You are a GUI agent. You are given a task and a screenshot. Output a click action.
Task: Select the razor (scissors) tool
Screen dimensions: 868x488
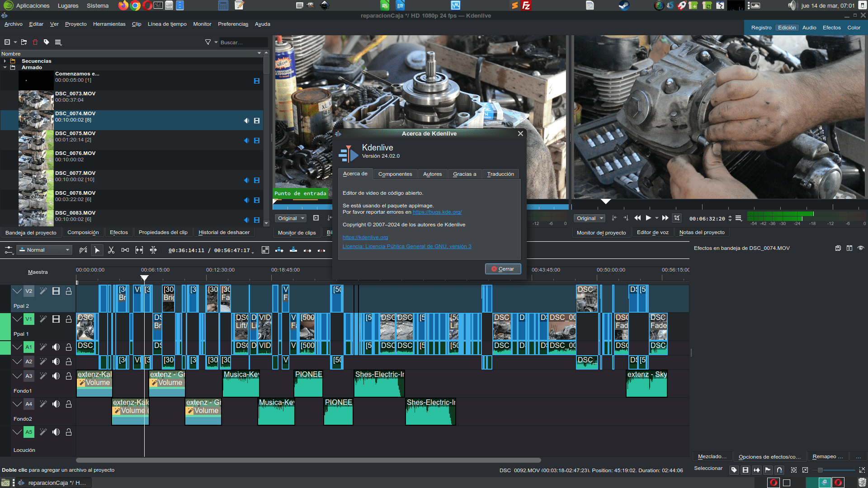coord(111,250)
